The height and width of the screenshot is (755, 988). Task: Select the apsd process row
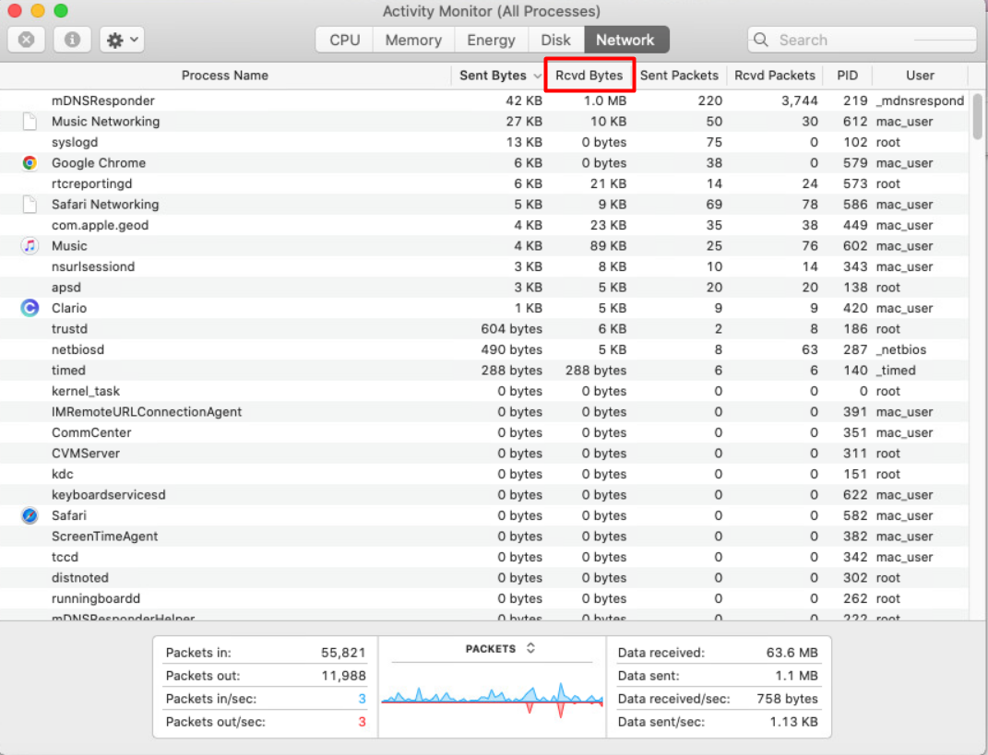(x=484, y=287)
